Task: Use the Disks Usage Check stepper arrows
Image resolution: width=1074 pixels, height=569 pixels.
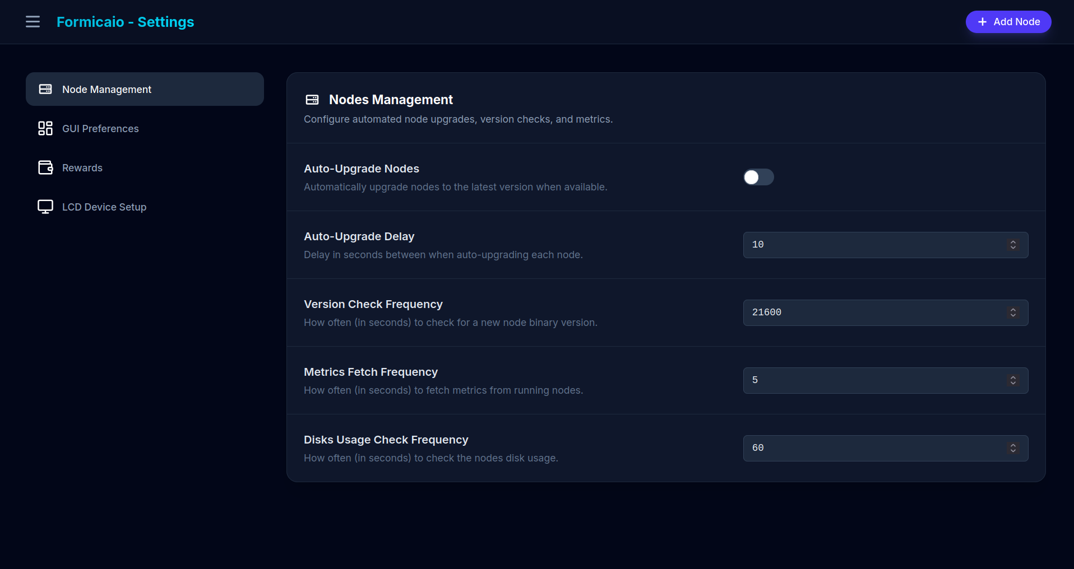Action: (1013, 448)
